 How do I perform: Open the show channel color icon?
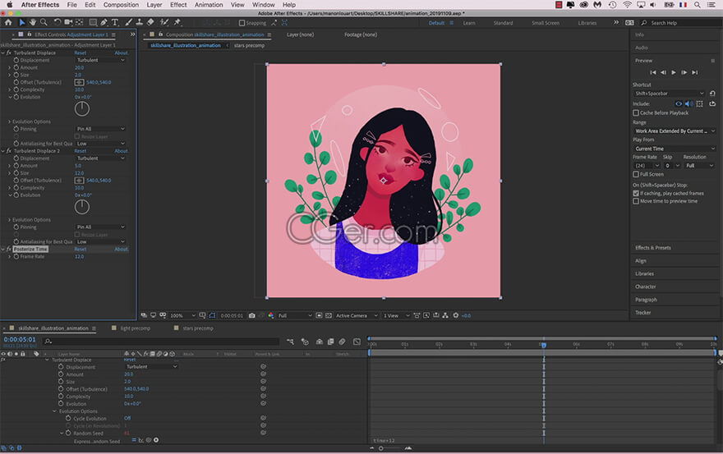(270, 316)
